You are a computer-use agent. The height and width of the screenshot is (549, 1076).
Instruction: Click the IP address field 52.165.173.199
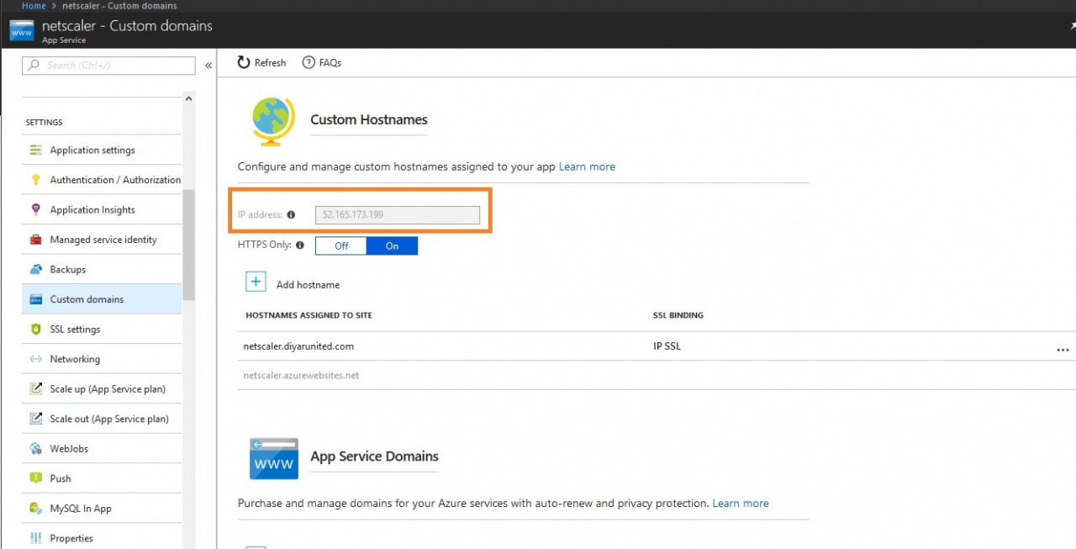click(x=398, y=215)
